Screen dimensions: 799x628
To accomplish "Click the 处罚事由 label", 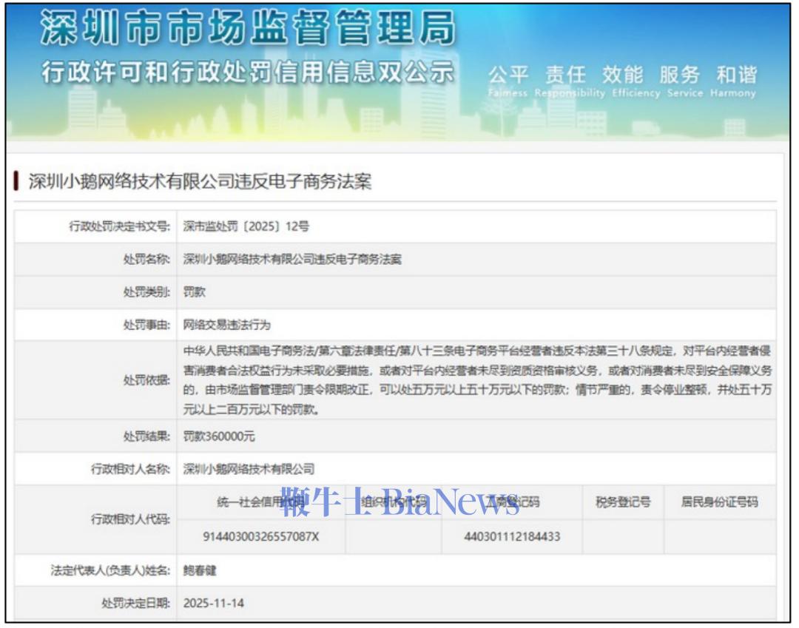I will point(146,325).
